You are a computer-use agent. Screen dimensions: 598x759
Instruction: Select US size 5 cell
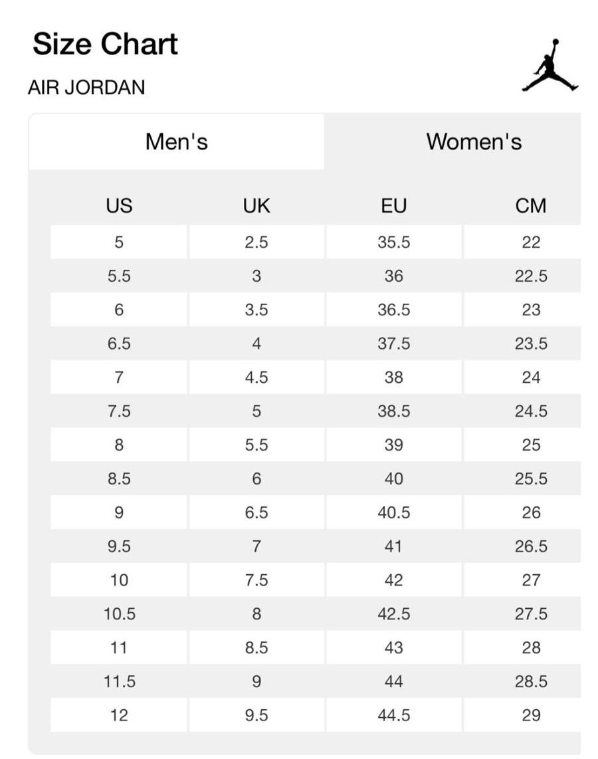pyautogui.click(x=119, y=242)
